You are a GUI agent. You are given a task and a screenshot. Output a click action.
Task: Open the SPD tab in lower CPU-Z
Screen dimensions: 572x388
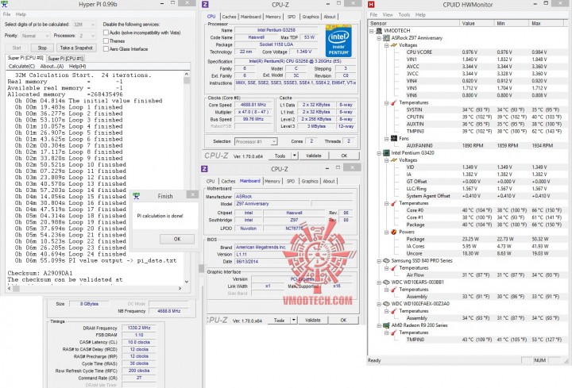pyautogui.click(x=291, y=181)
